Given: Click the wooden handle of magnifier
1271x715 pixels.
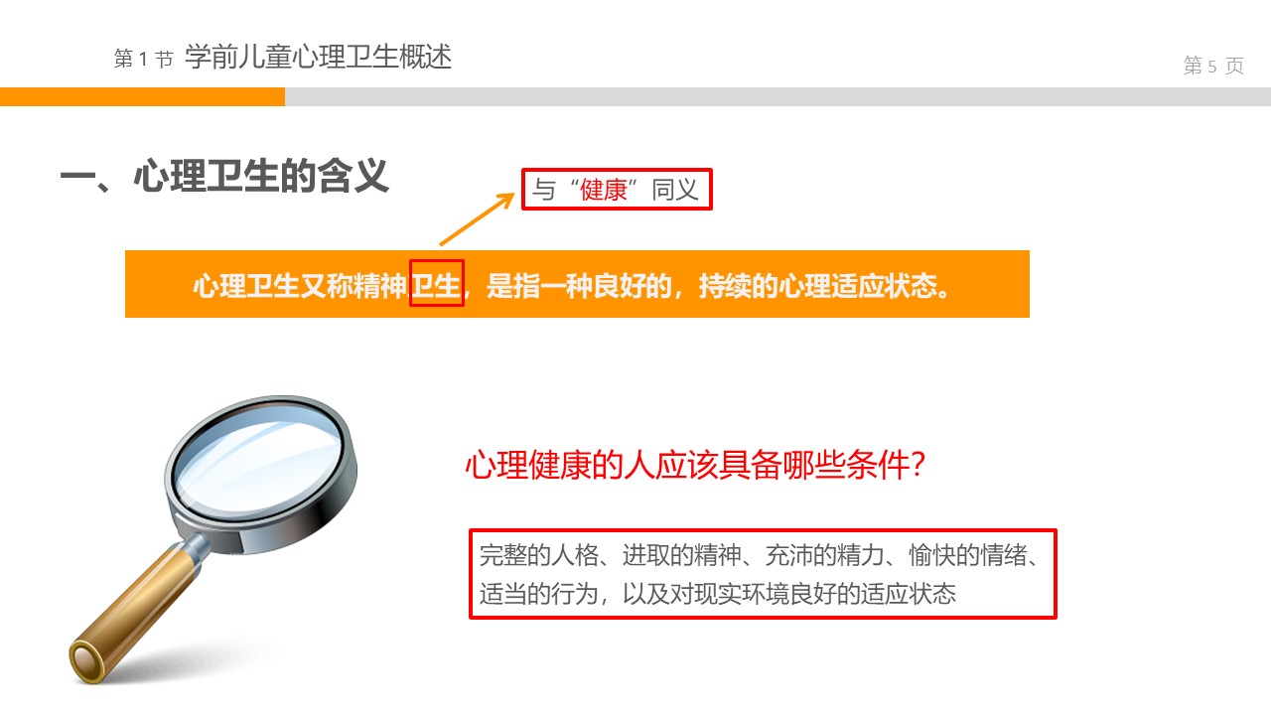Looking at the screenshot, I should point(134,613).
